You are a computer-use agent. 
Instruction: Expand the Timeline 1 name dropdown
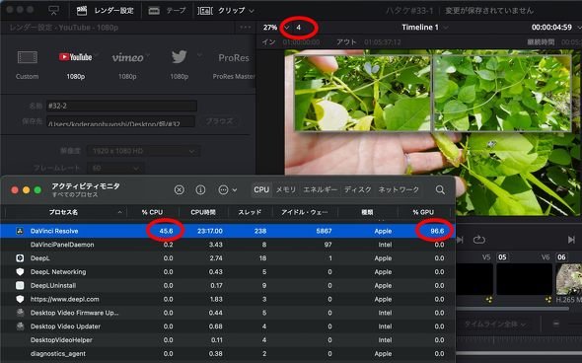[424, 28]
